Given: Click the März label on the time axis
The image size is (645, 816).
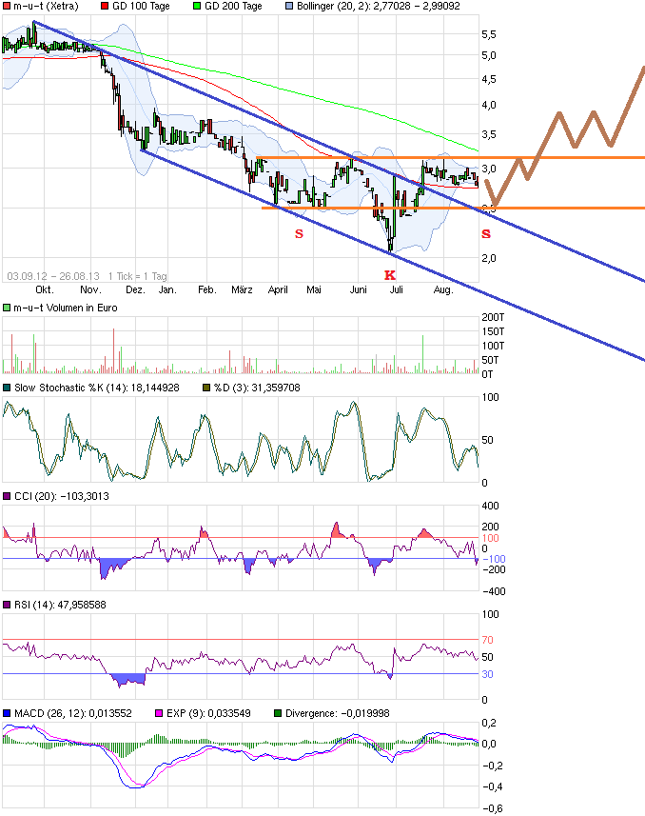Looking at the screenshot, I should click(244, 289).
